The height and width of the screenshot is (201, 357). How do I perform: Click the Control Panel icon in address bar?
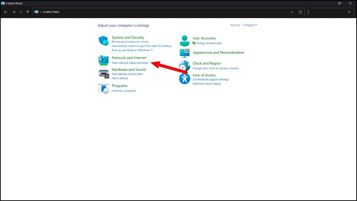(x=36, y=12)
